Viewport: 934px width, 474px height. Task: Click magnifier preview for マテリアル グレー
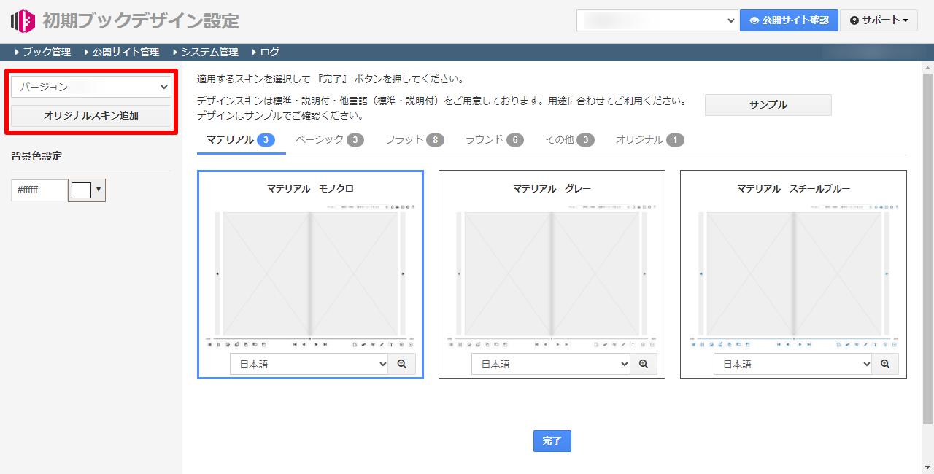click(x=643, y=364)
